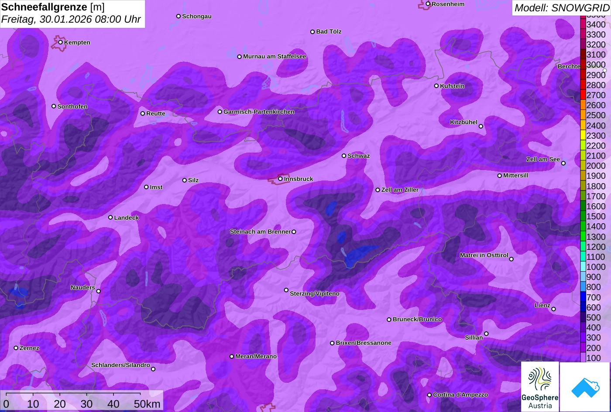Click the date "Freitag, 30.01.2026 08:00 Uhr"
Screen dimensions: 611x412
point(71,20)
